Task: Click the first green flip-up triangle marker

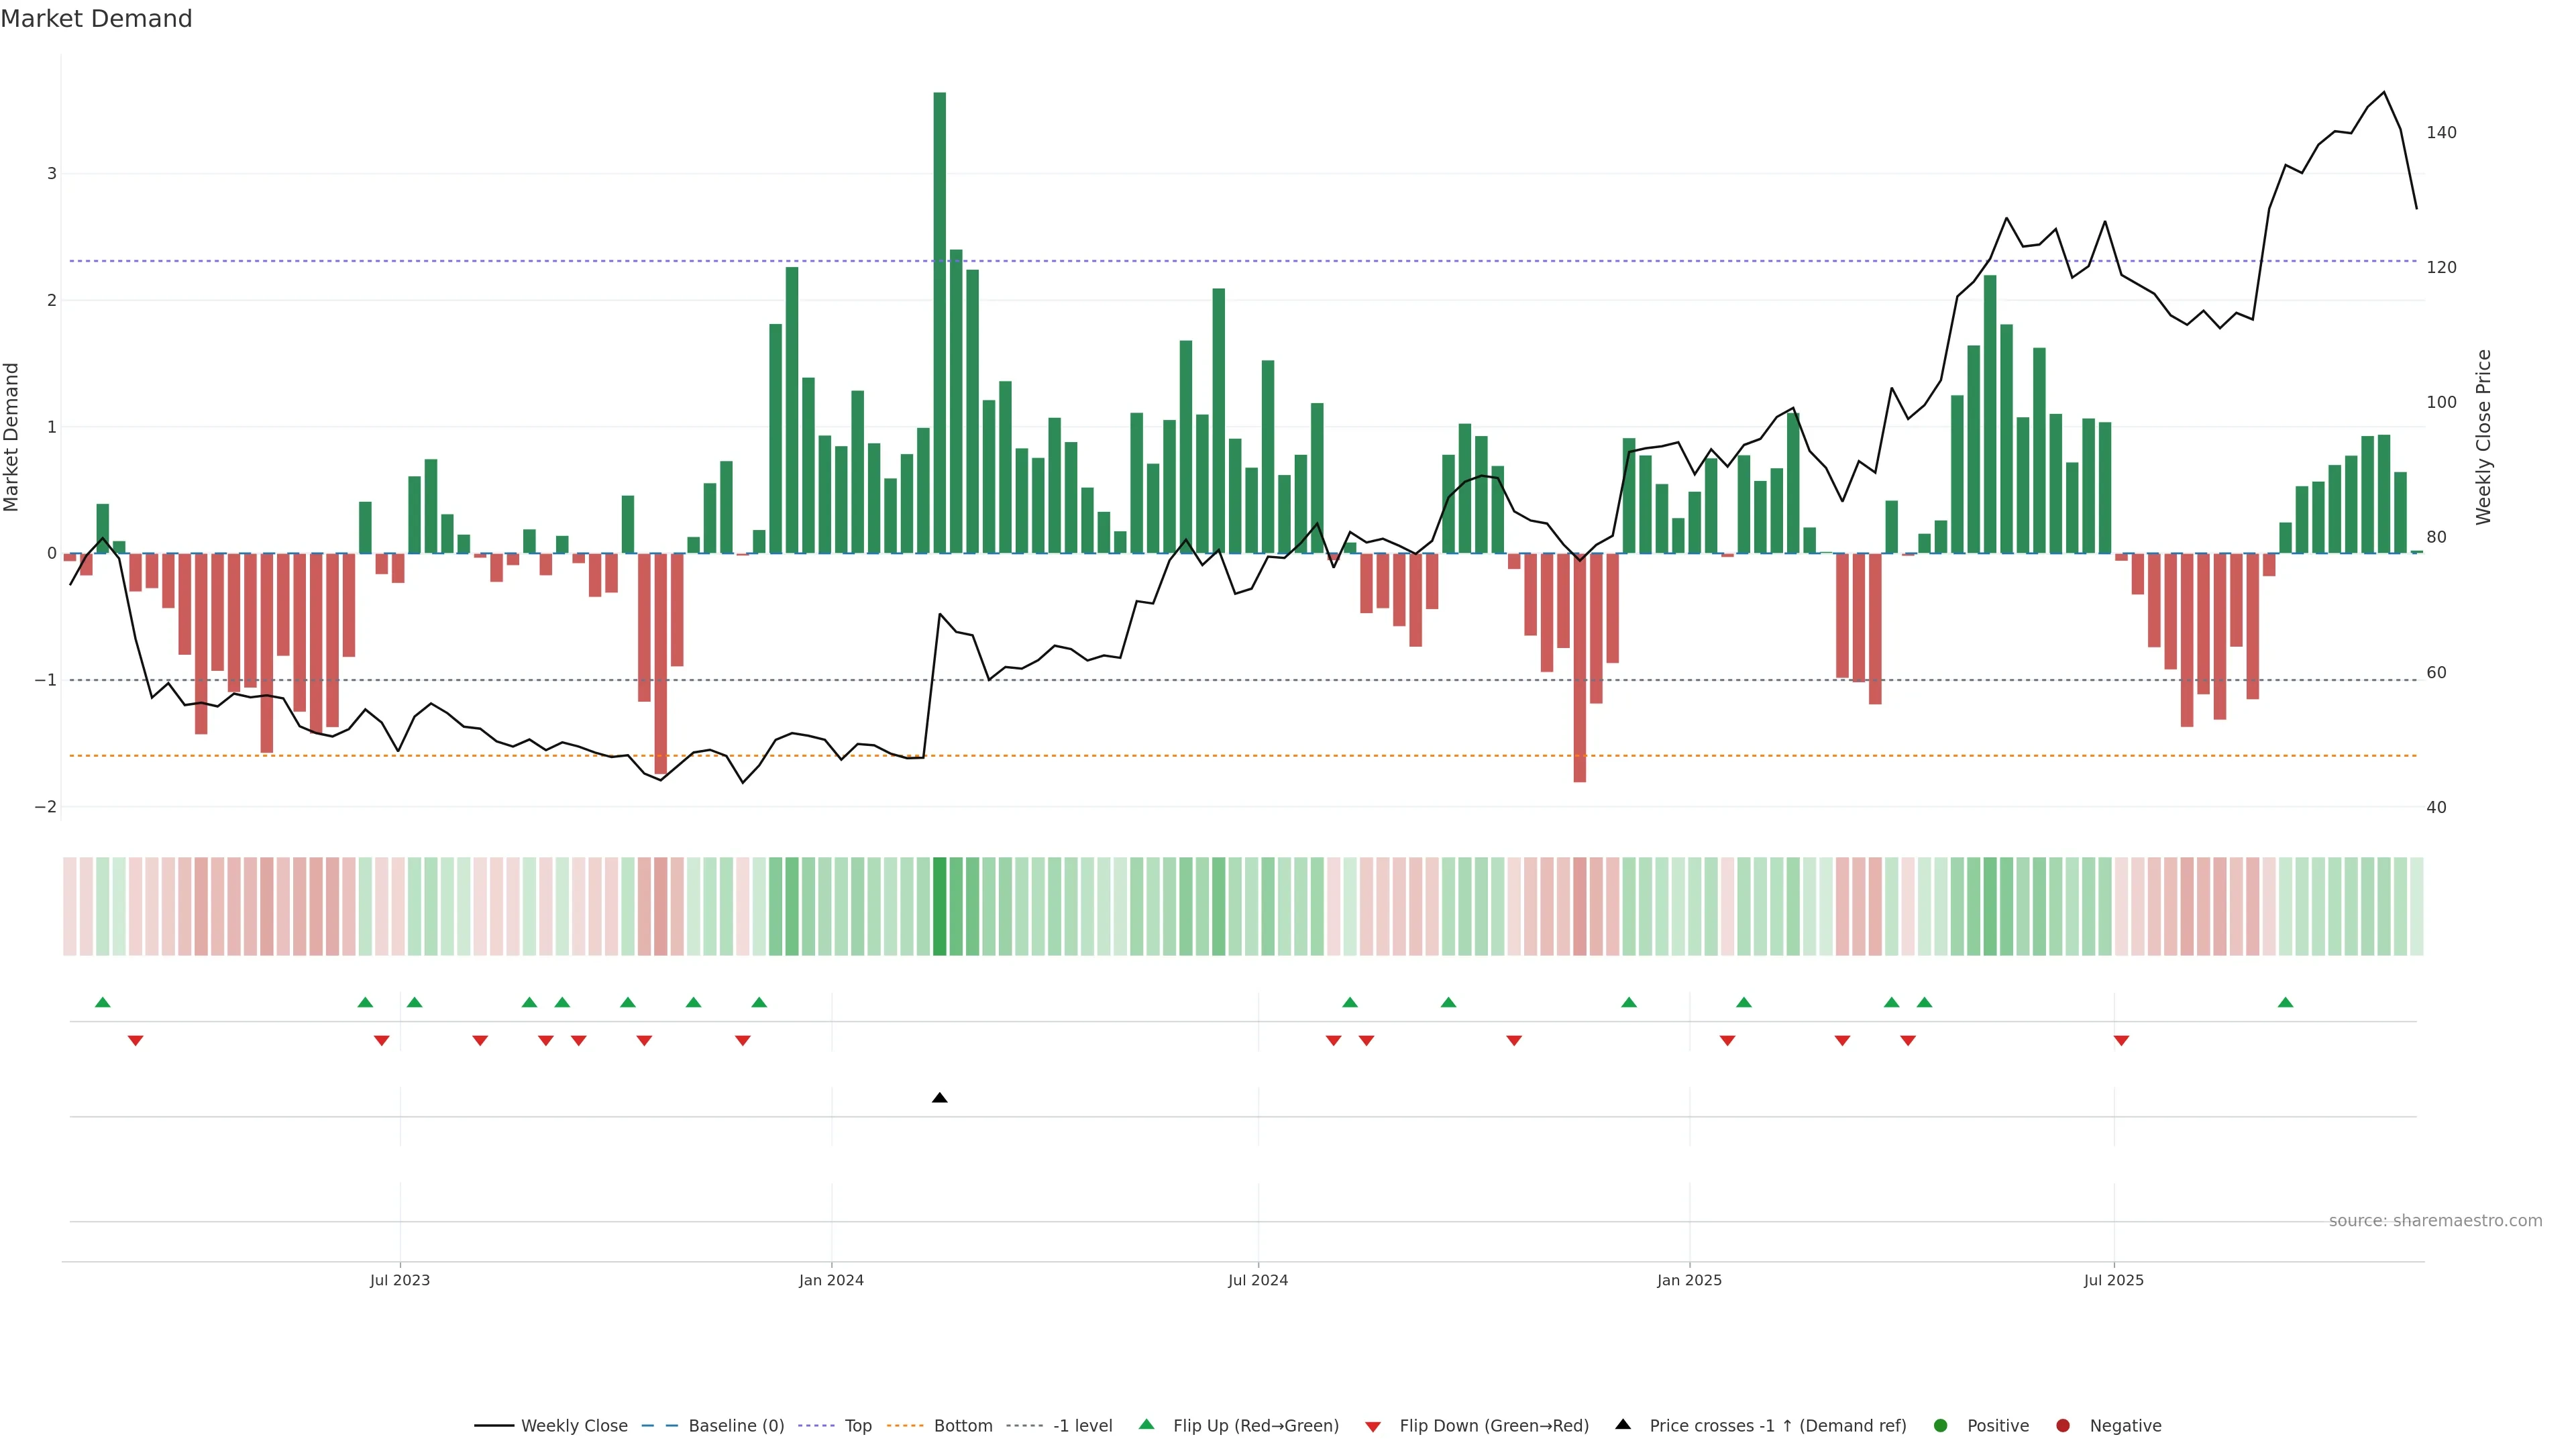Action: 102,1002
